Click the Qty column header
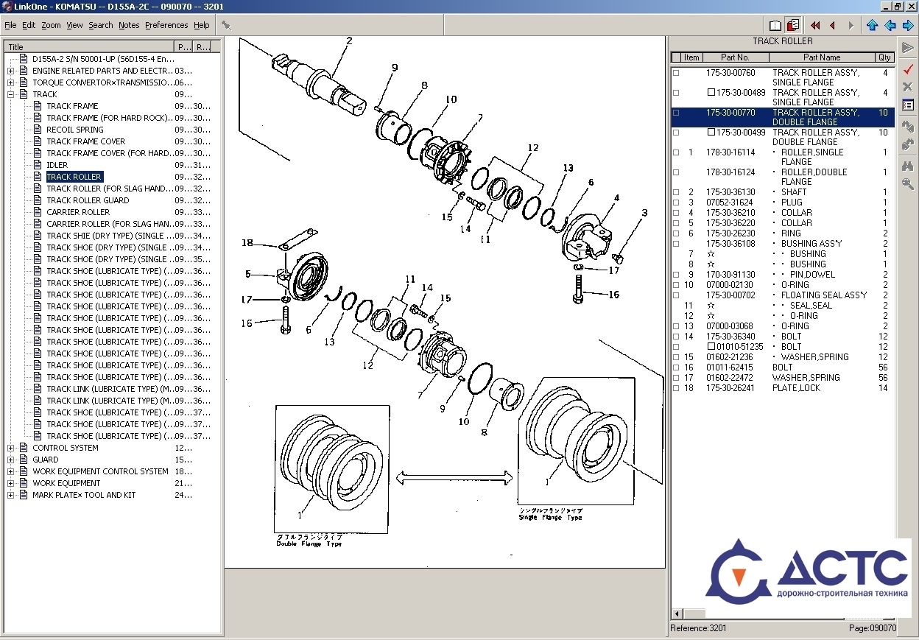The height and width of the screenshot is (640, 919). pos(884,57)
